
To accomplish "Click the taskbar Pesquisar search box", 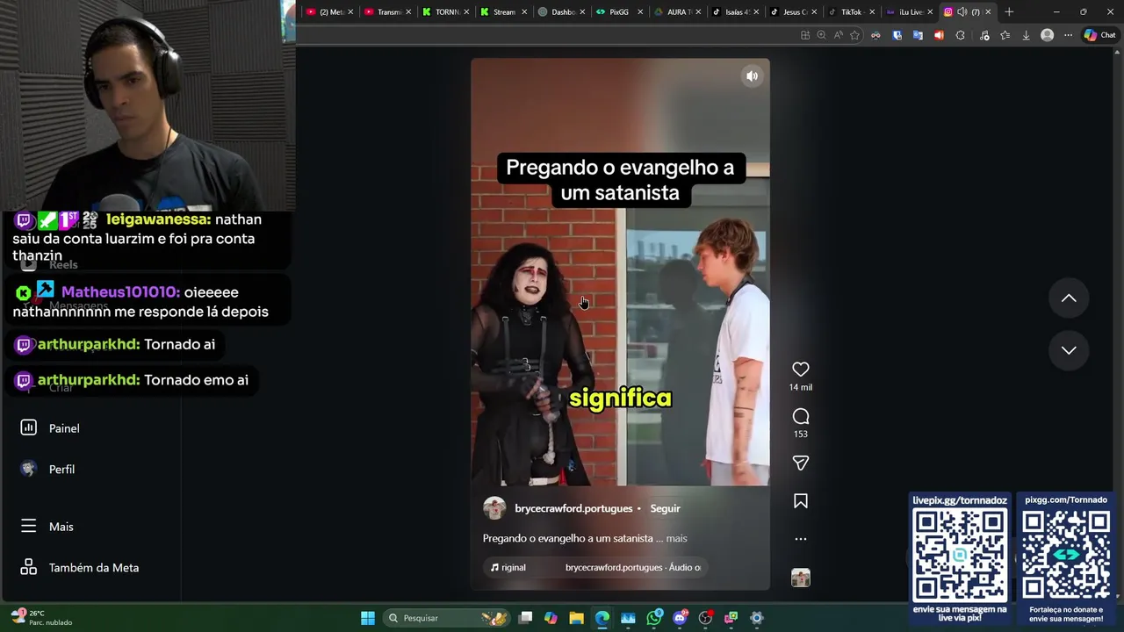I will coord(448,618).
